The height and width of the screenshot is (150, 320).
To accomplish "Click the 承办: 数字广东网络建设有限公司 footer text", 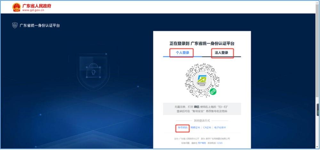I will click(215, 139).
